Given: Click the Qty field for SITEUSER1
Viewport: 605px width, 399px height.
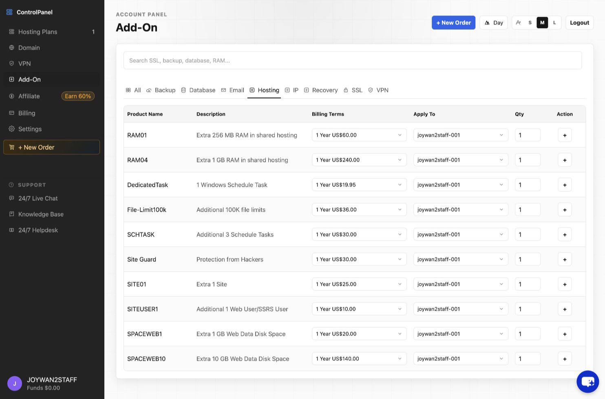Looking at the screenshot, I should pos(528,309).
